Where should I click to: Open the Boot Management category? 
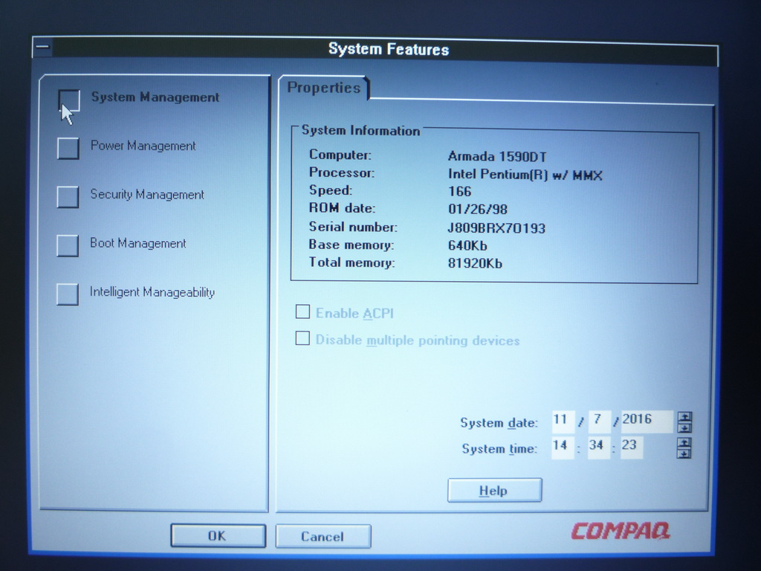click(68, 245)
